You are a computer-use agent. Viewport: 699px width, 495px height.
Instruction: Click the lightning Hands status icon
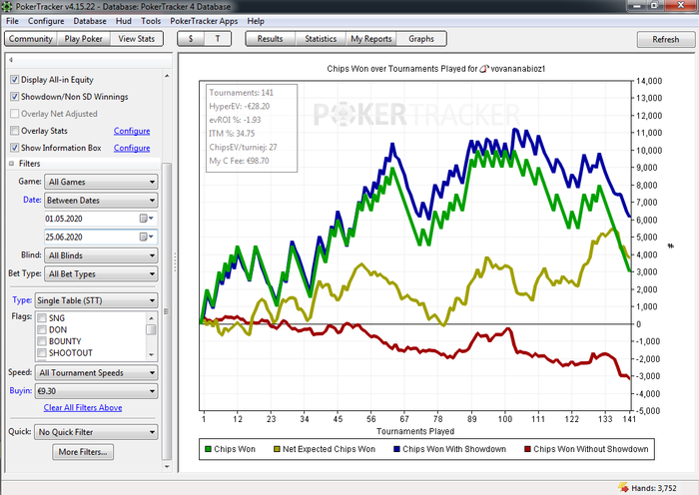pyautogui.click(x=623, y=487)
